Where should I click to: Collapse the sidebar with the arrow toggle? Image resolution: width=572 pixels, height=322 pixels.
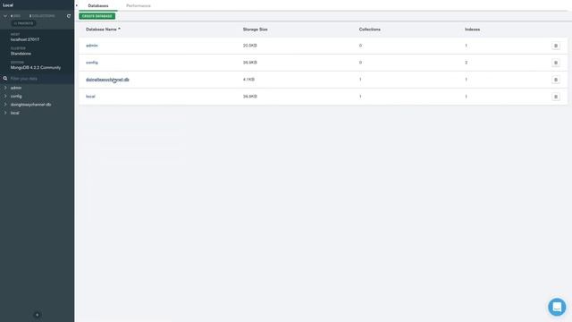click(77, 5)
